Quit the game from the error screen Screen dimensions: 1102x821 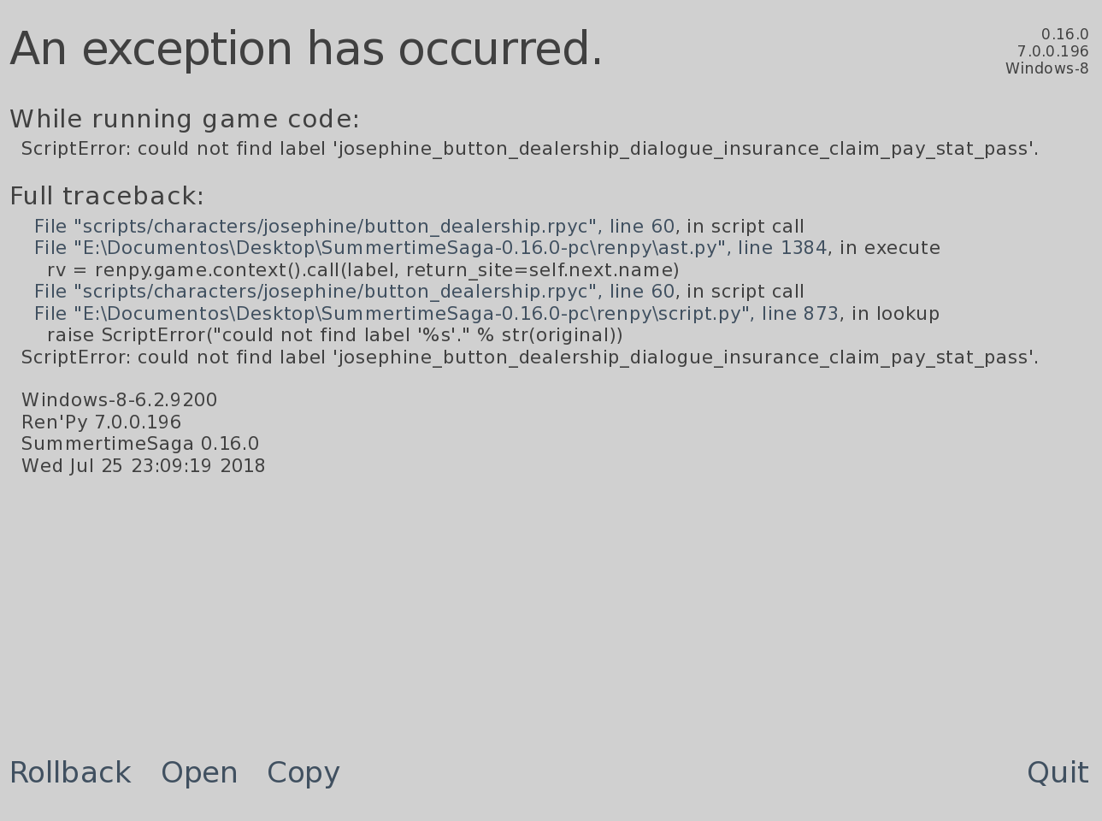[1058, 773]
